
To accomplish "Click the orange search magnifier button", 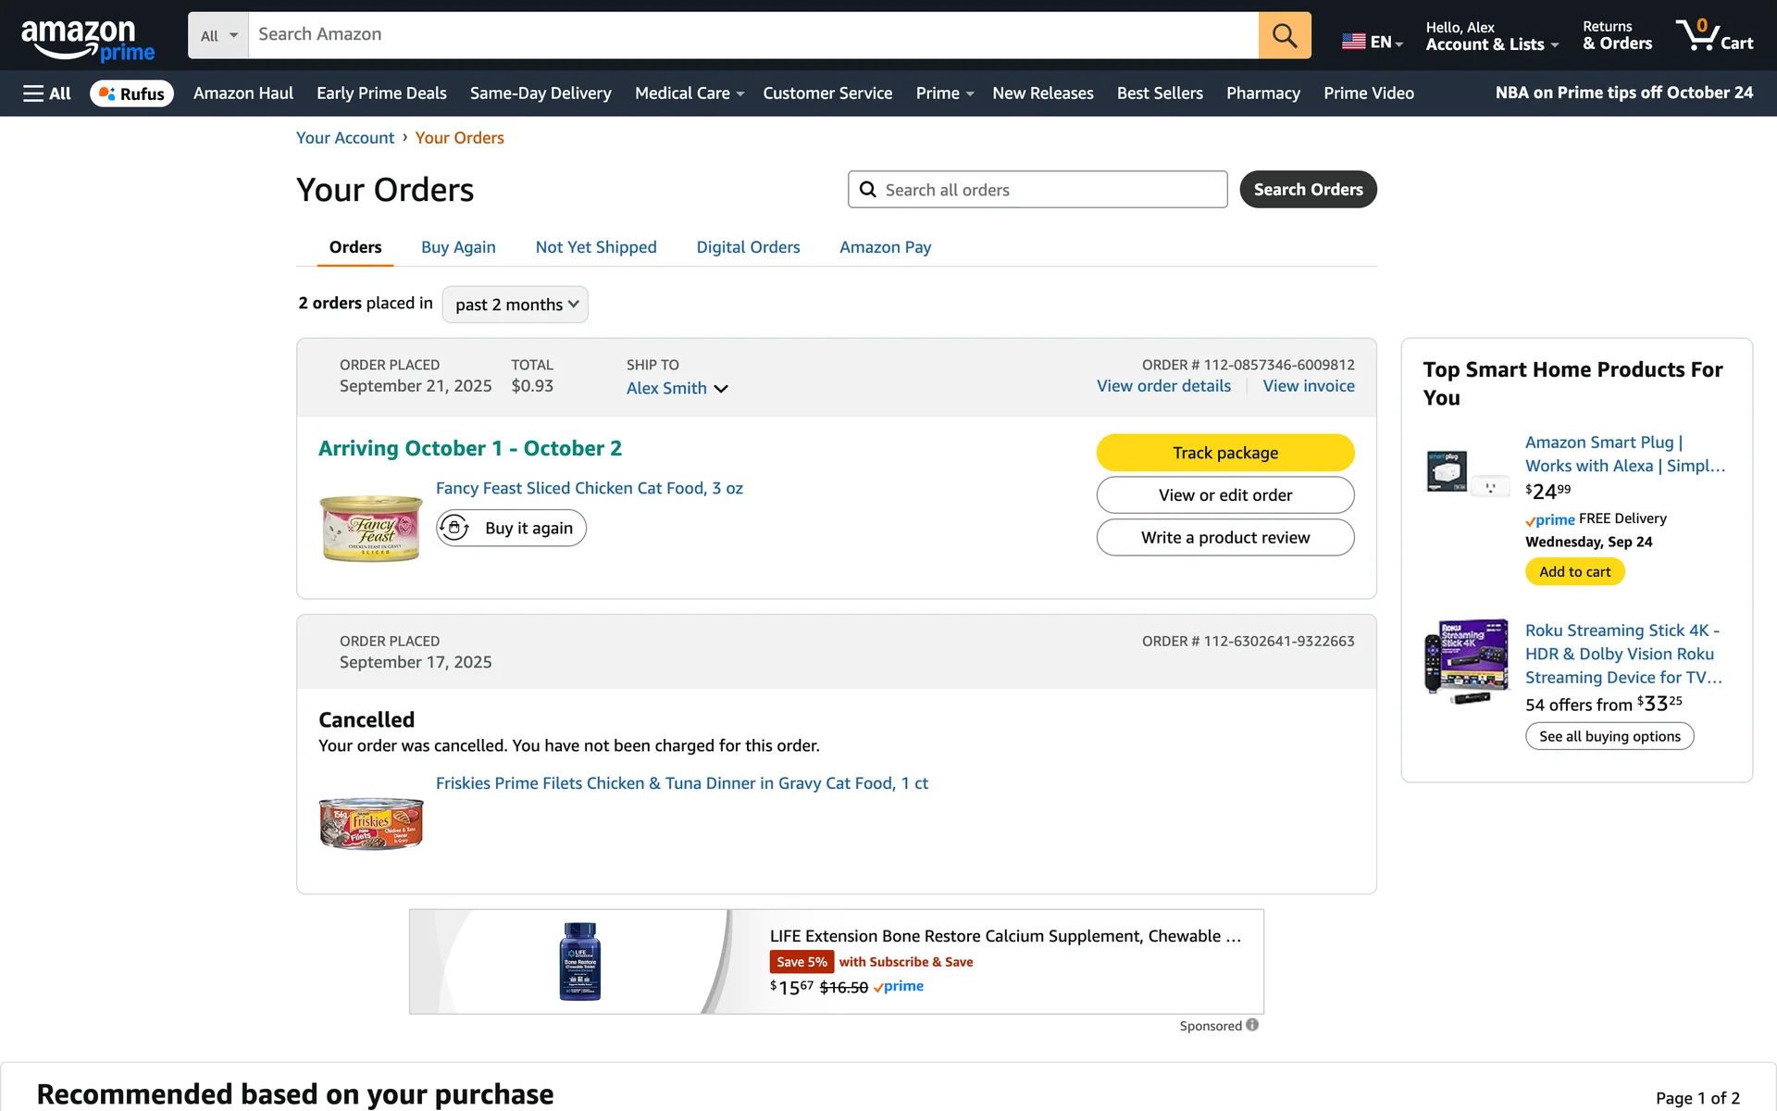I will (x=1284, y=35).
